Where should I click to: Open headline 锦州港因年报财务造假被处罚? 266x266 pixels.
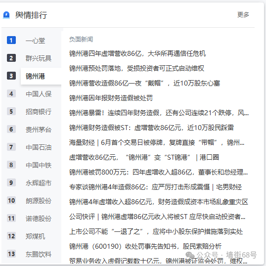(111, 98)
